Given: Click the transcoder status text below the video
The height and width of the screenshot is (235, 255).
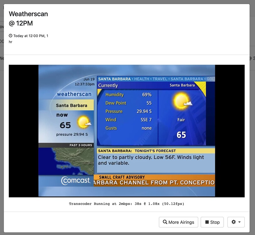Looking at the screenshot, I should pos(127,204).
